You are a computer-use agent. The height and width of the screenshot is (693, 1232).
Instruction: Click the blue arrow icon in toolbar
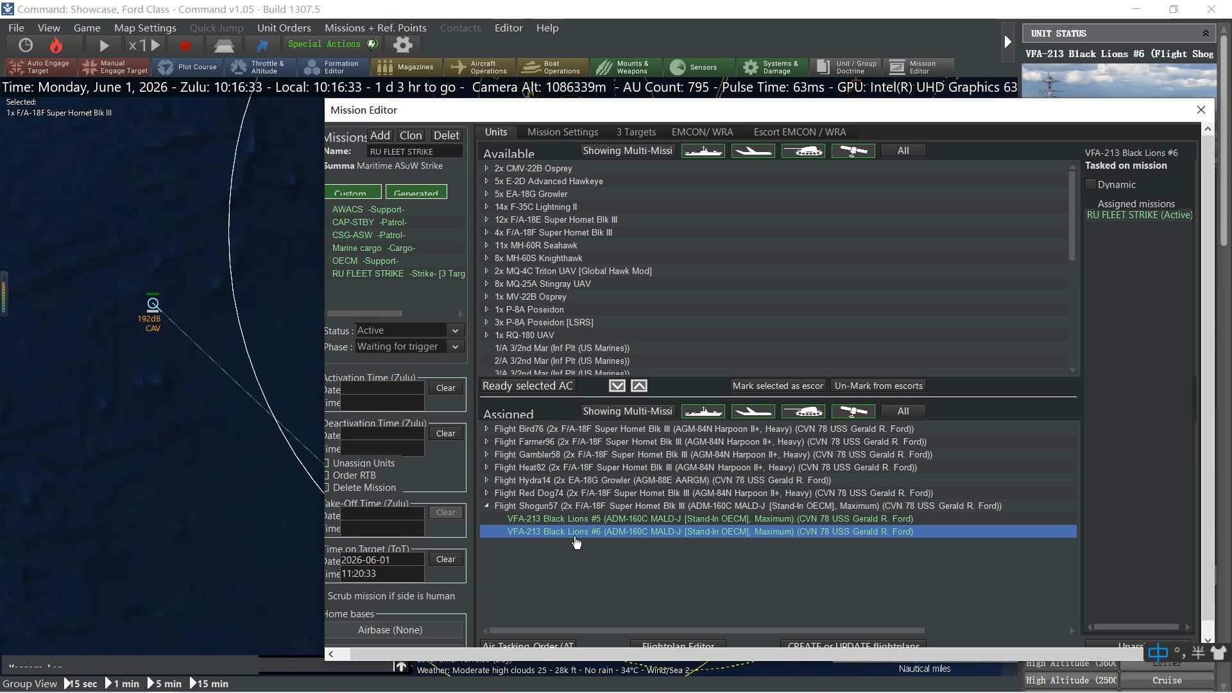pyautogui.click(x=262, y=45)
